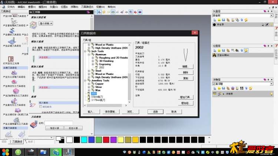This screenshot has height=156, width=278.
Task: Click the red relief view toolbar icon
Action: click(135, 12)
